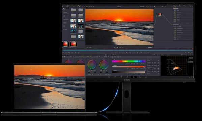Click the Invert qualifier selection icon
Image resolution: width=202 pixels, height=121 pixels.
120,57
